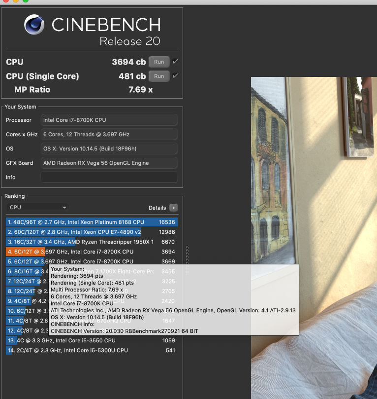Screen dimensions: 377x399
Task: Run the CPU (Single Core) benchmark
Action: click(159, 76)
